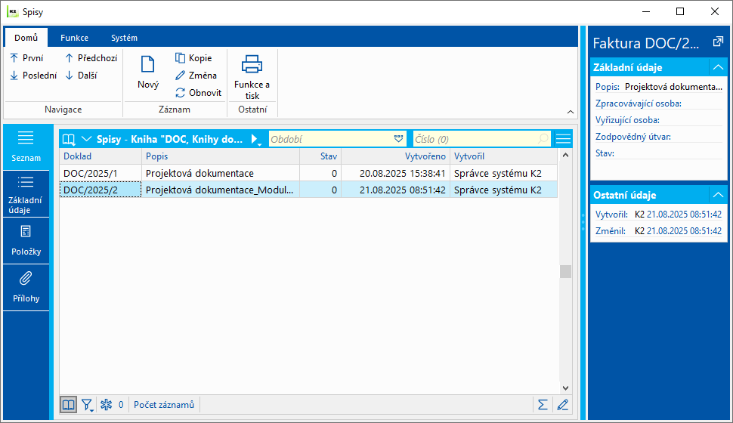Switch to the Systém ribbon tab

coord(125,38)
